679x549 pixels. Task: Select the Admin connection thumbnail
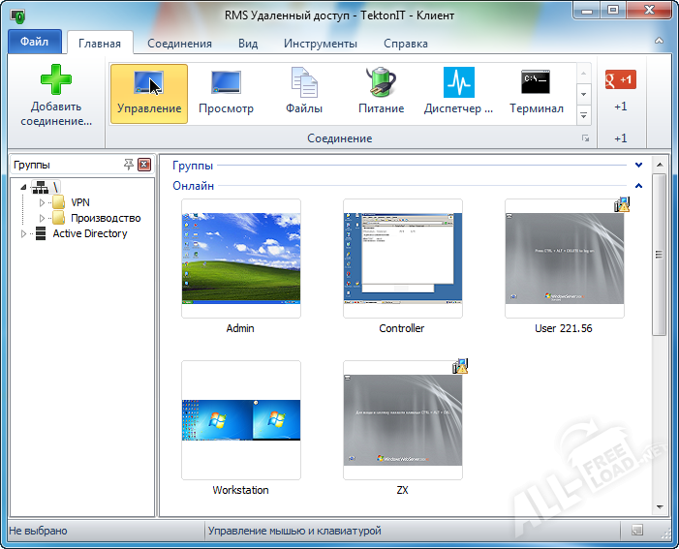pos(240,259)
